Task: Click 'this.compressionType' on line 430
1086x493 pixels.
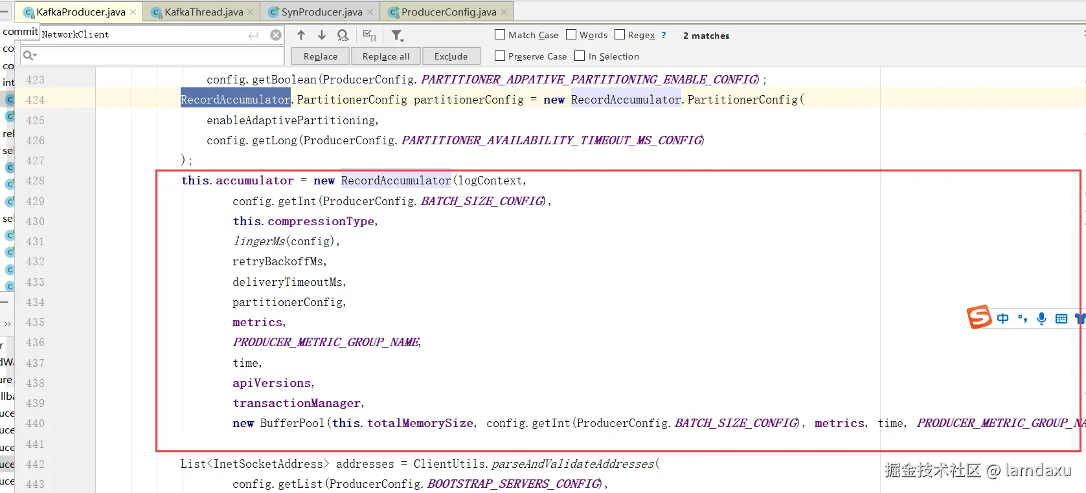Action: pos(304,221)
